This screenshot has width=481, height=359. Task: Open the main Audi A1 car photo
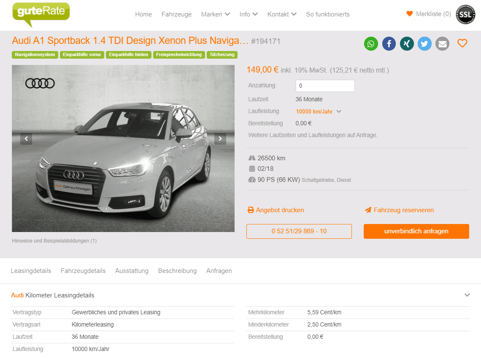coord(123,148)
